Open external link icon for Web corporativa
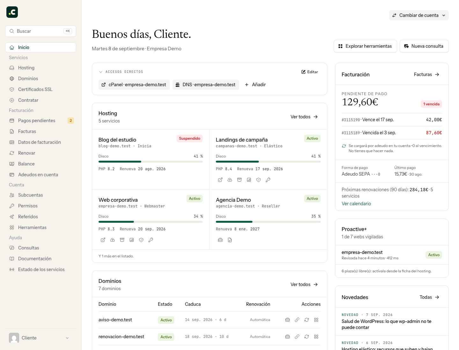The image size is (459, 350). (103, 240)
